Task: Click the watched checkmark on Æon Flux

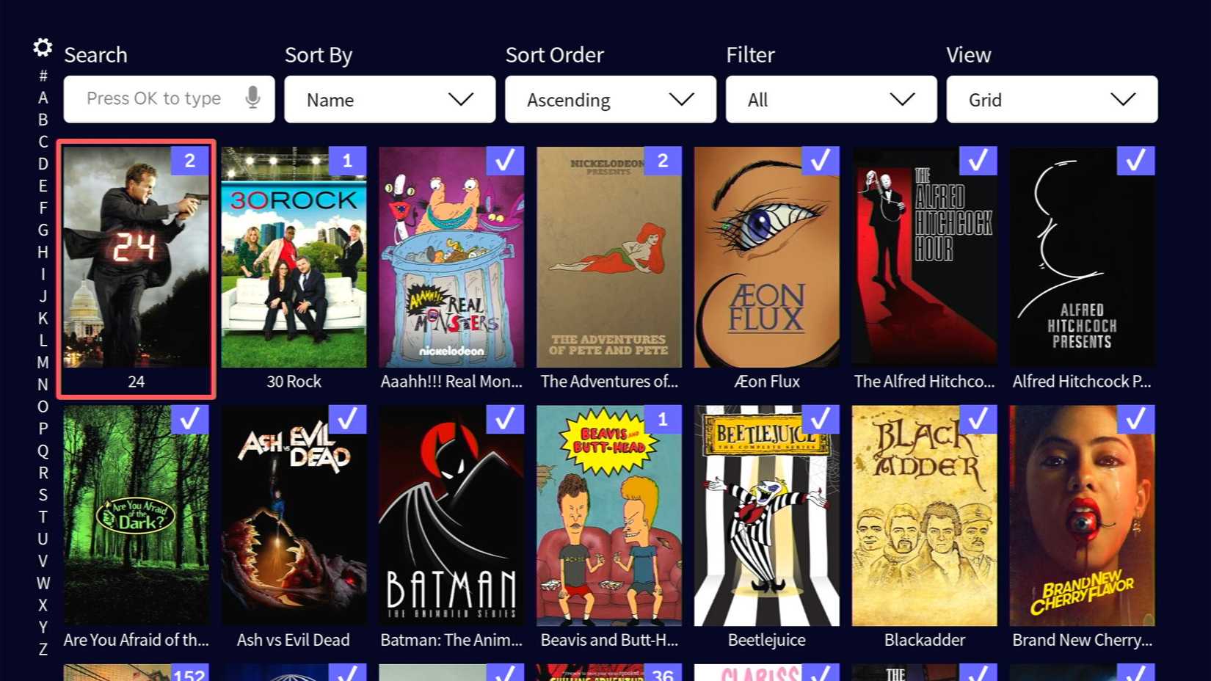Action: (x=821, y=161)
